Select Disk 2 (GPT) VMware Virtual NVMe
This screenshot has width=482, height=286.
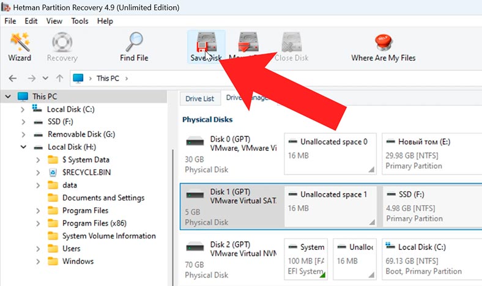[x=231, y=259]
